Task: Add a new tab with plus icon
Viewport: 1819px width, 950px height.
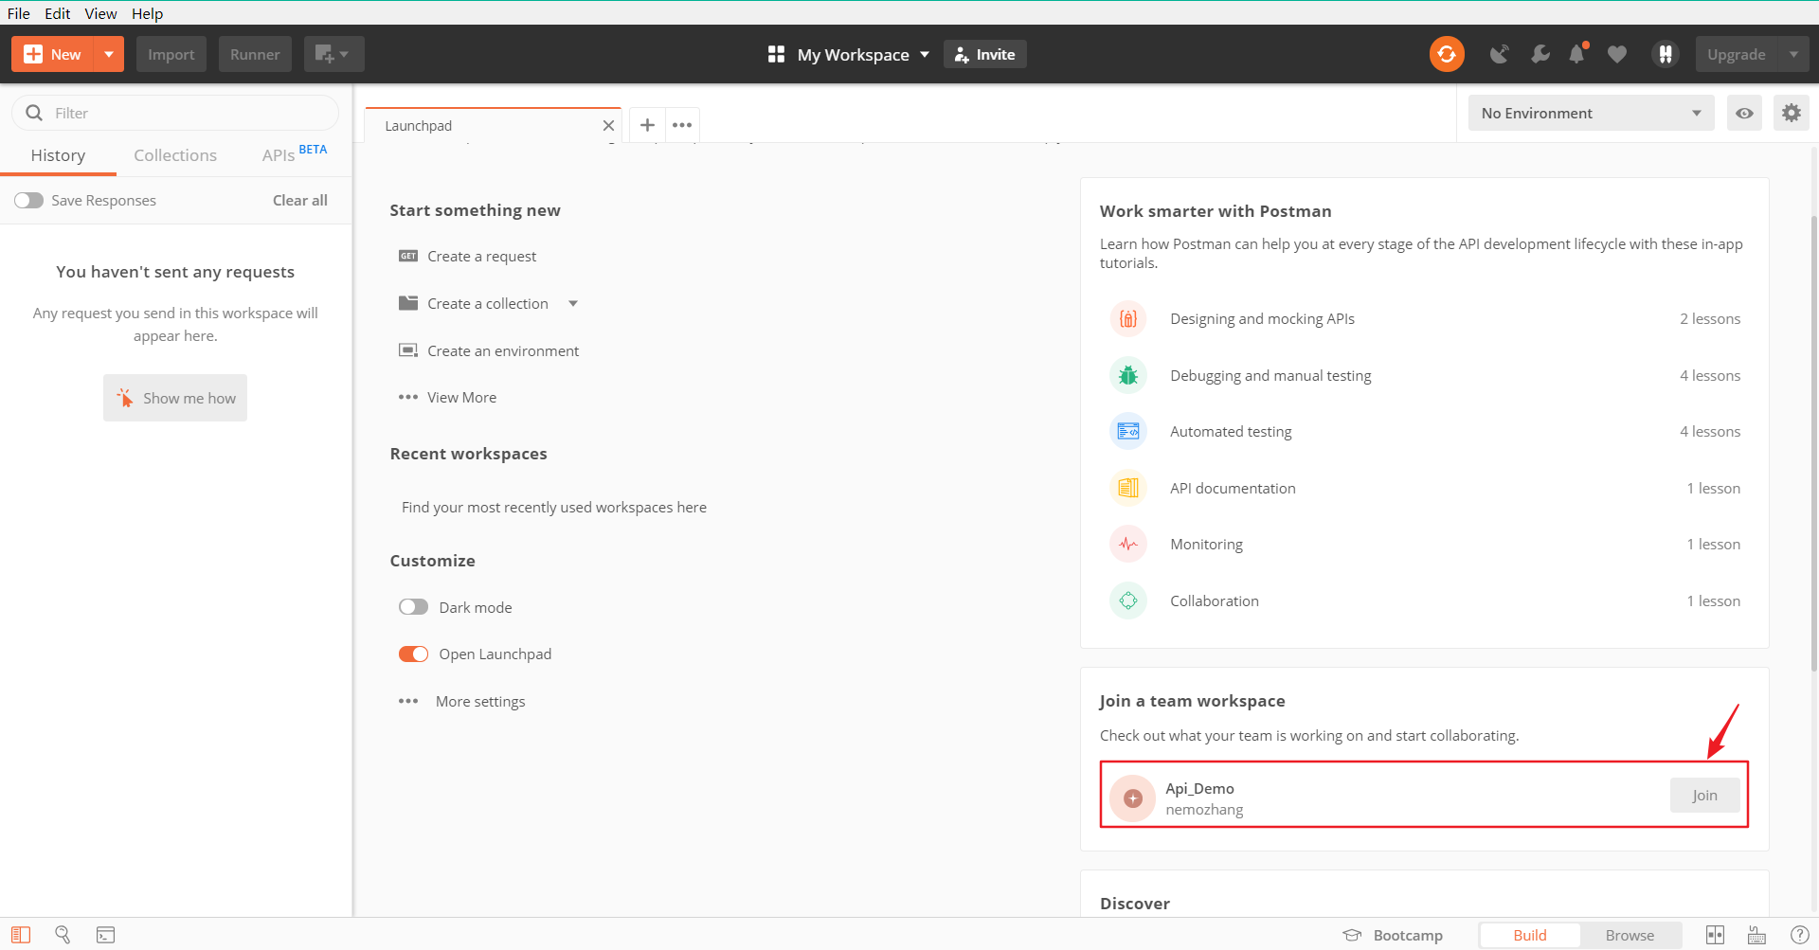Action: click(x=647, y=125)
